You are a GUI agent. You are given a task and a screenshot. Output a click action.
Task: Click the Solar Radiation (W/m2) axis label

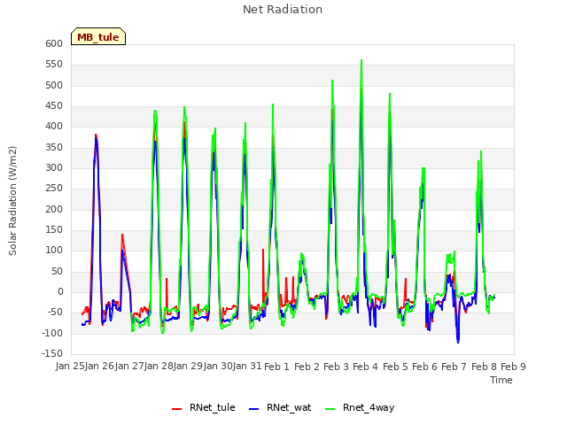(12, 201)
